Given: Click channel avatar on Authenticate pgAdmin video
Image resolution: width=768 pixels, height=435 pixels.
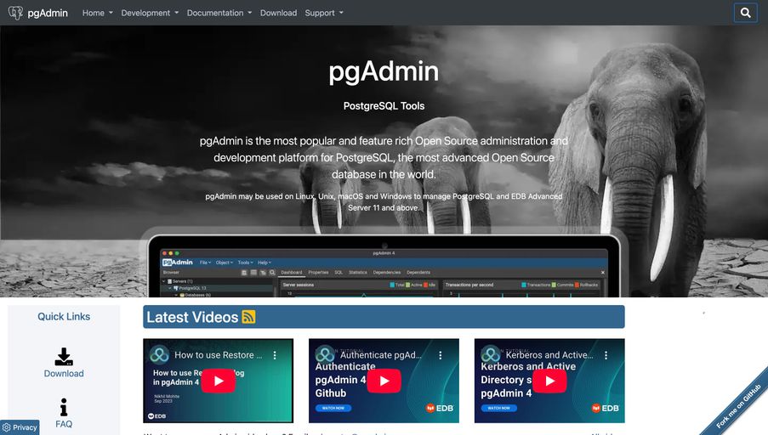Looking at the screenshot, I should coord(325,355).
